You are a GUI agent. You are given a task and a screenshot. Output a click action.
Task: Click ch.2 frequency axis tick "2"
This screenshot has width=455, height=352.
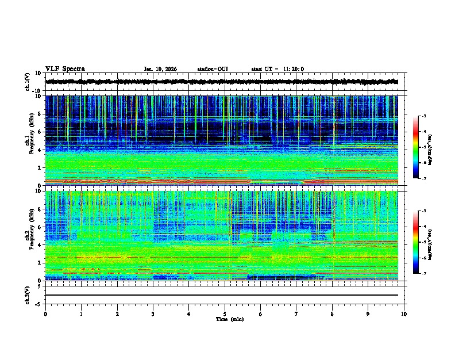pos(40,263)
